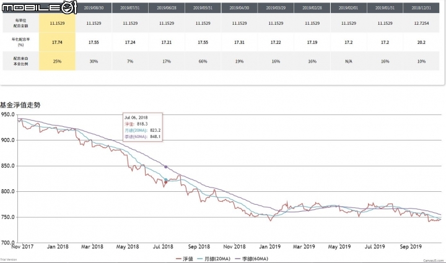
Task: Click the 800.0 y-axis label
Action: (x=7, y=191)
